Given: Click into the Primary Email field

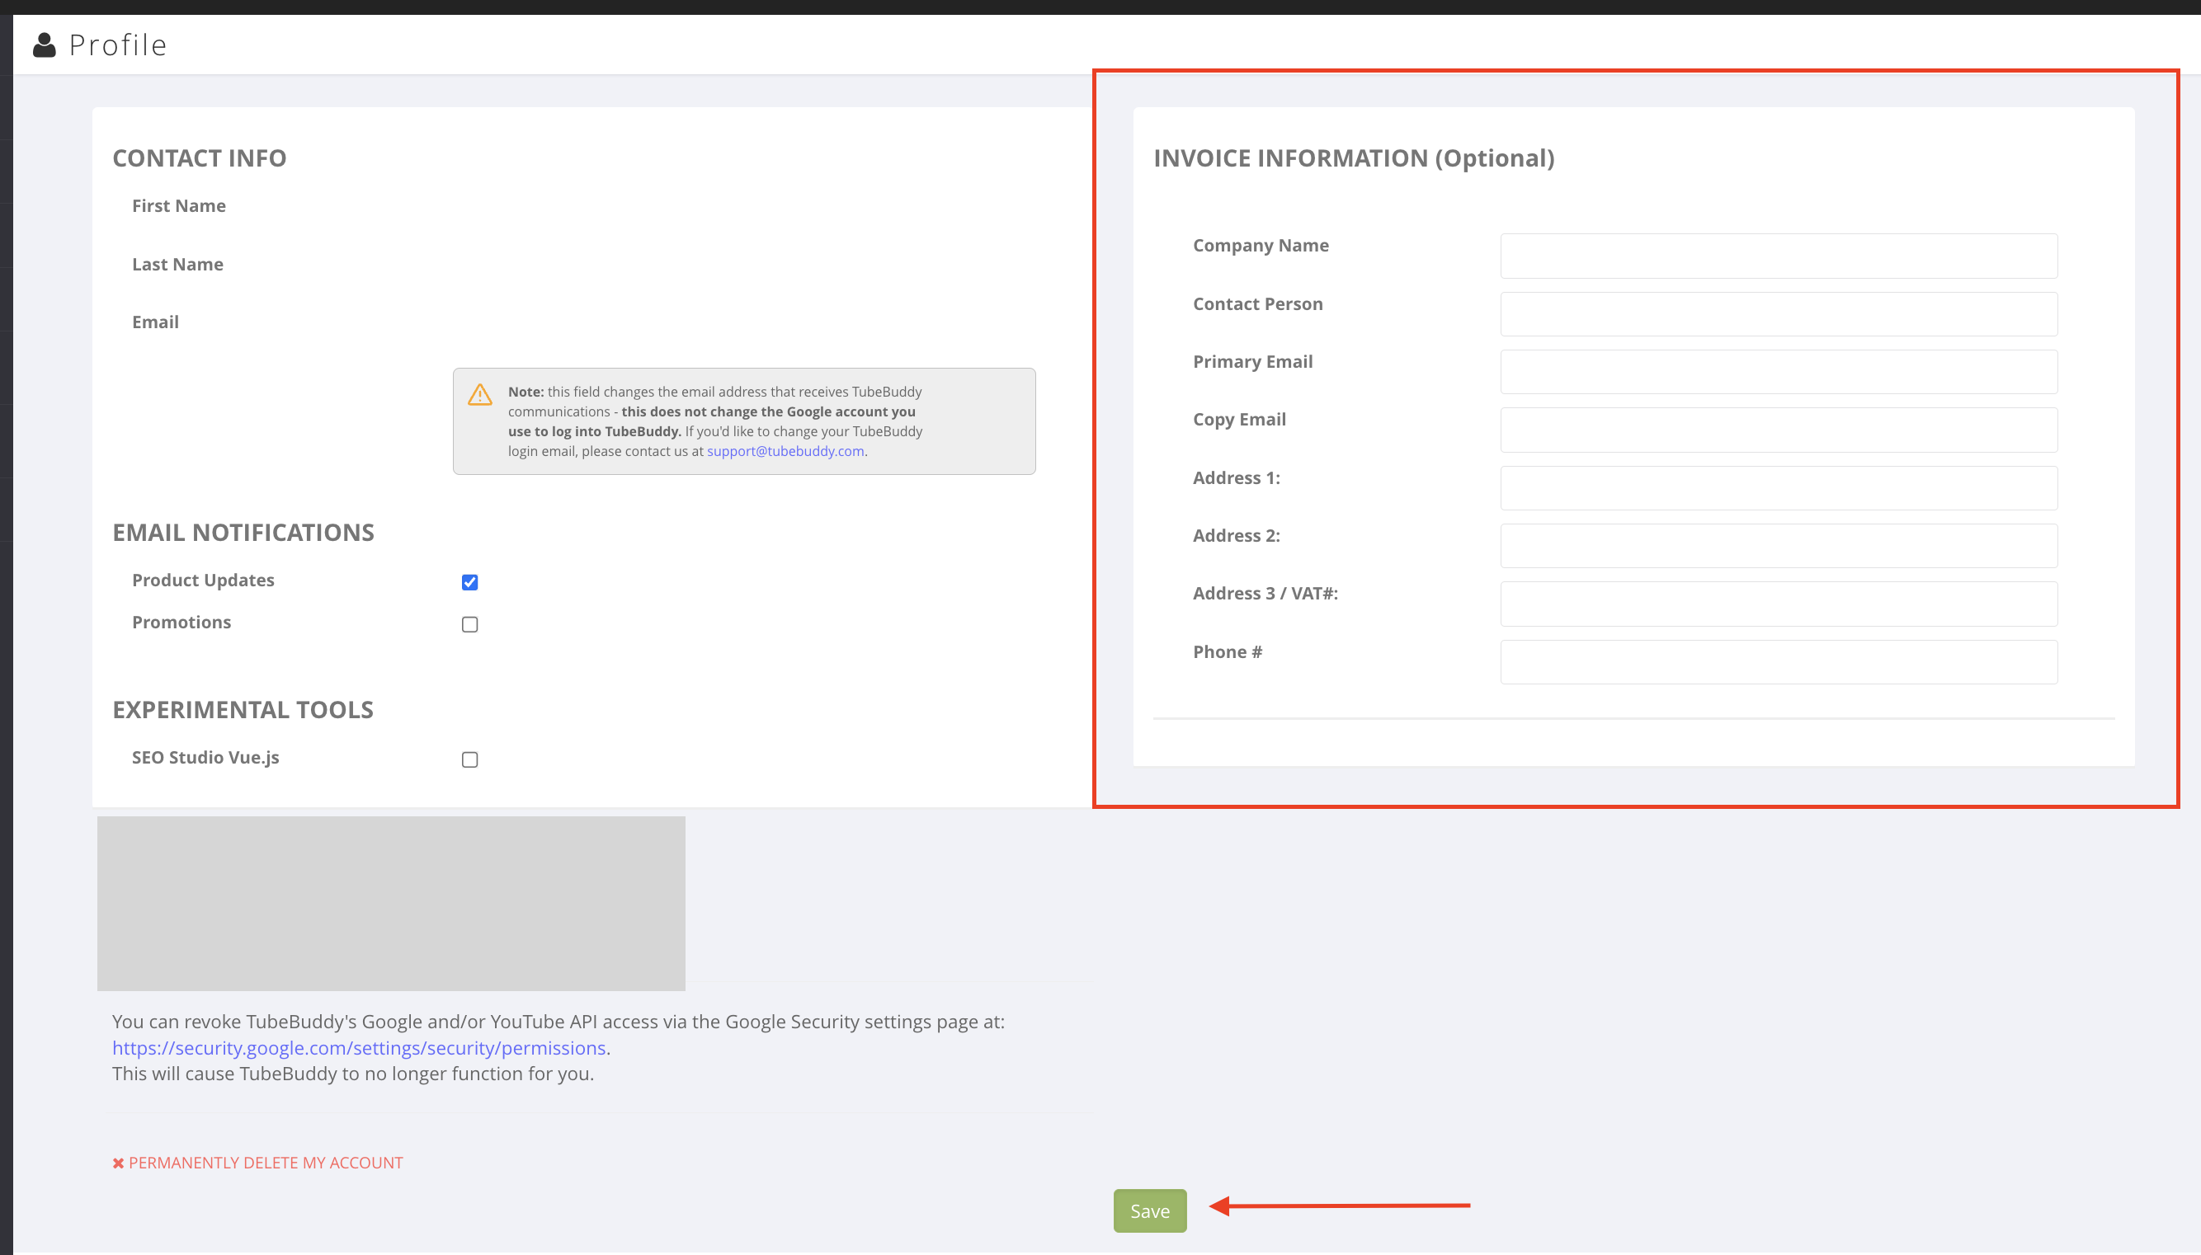Looking at the screenshot, I should (x=1779, y=372).
